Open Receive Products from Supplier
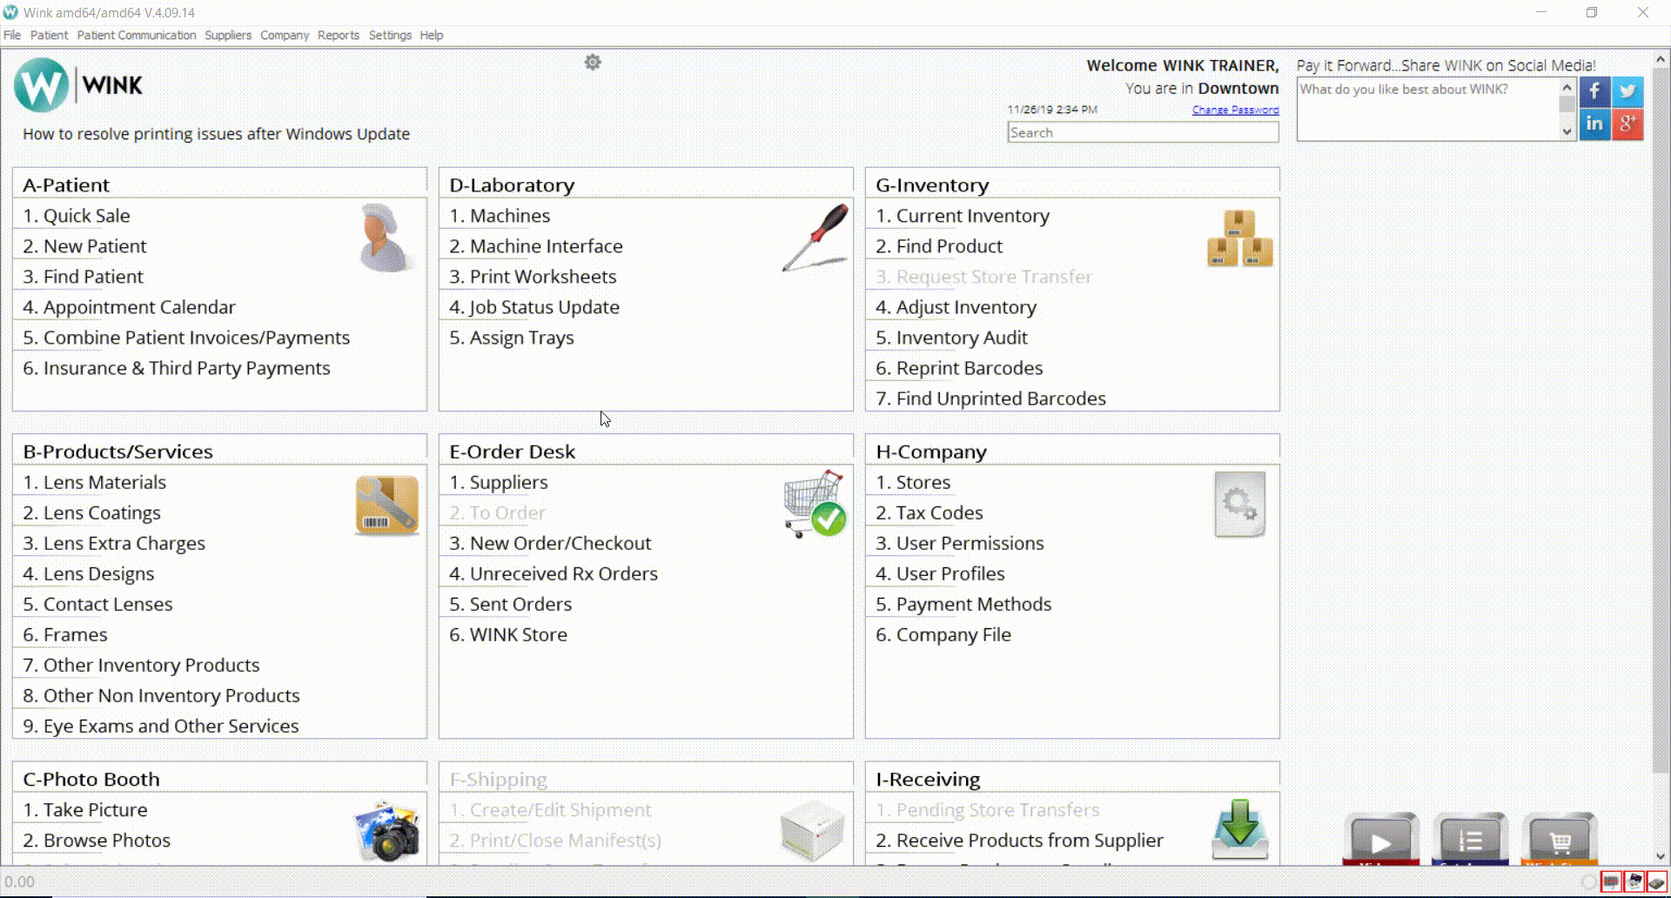Screen dimensions: 1671x898 point(1020,841)
